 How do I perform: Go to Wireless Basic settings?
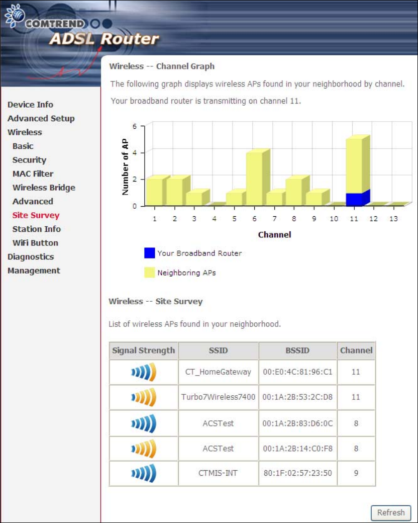click(23, 146)
